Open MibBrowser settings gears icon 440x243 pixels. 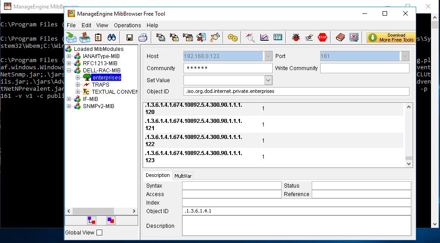[x=232, y=38]
